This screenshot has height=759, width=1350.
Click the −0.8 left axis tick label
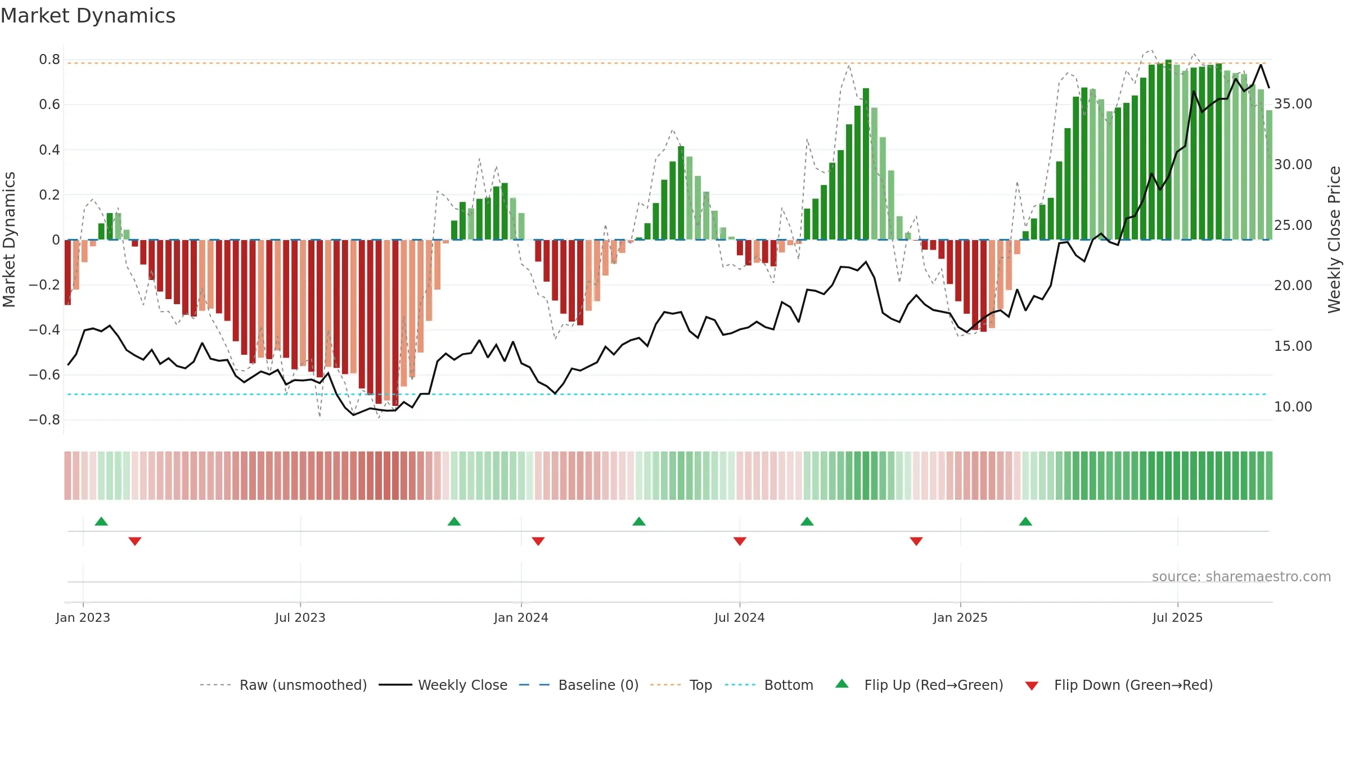pyautogui.click(x=44, y=420)
